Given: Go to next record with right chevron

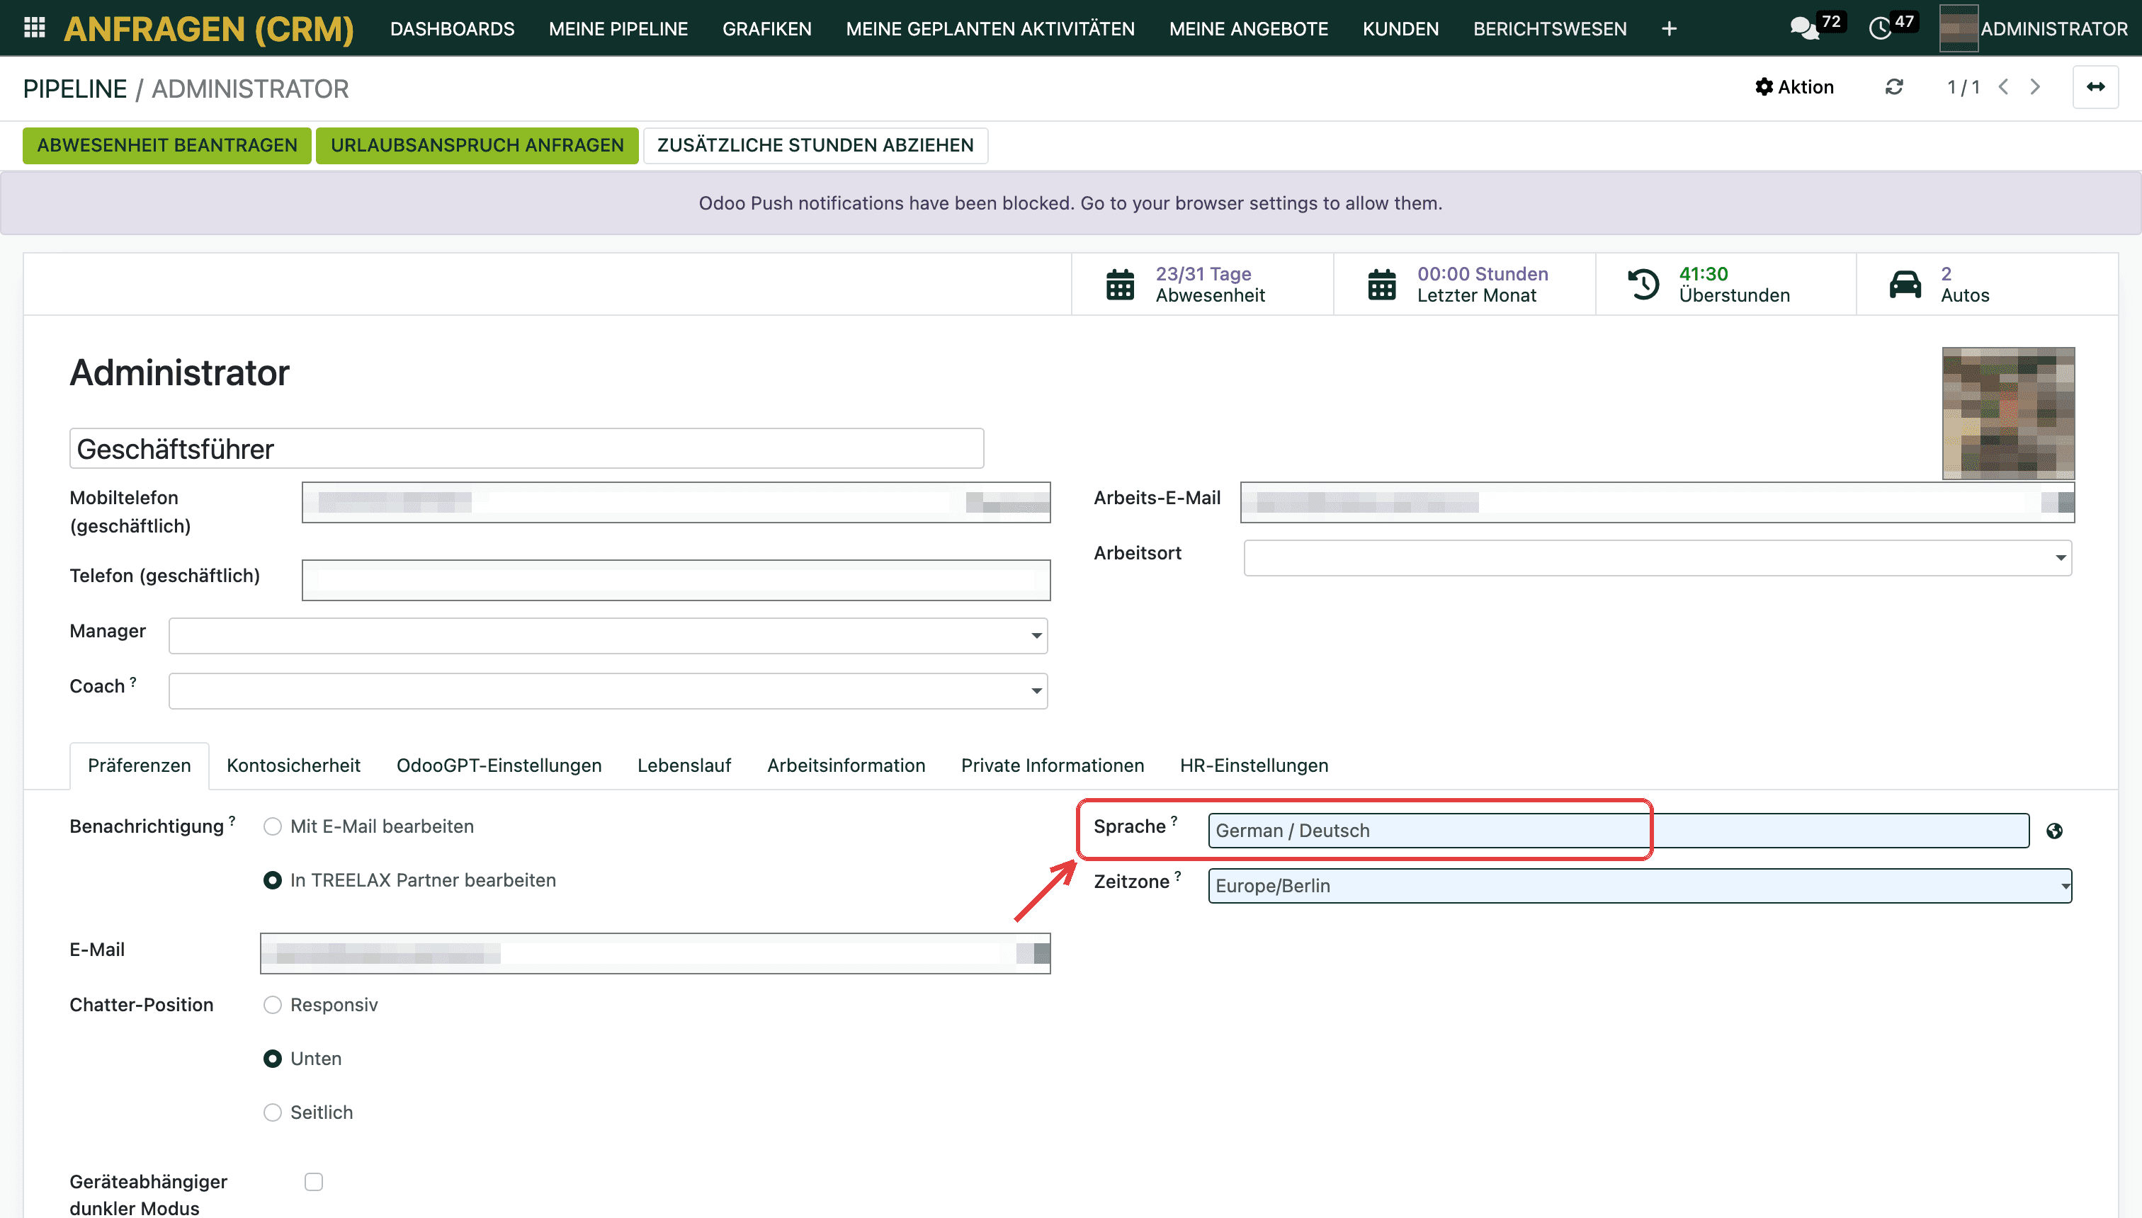Looking at the screenshot, I should tap(2035, 87).
